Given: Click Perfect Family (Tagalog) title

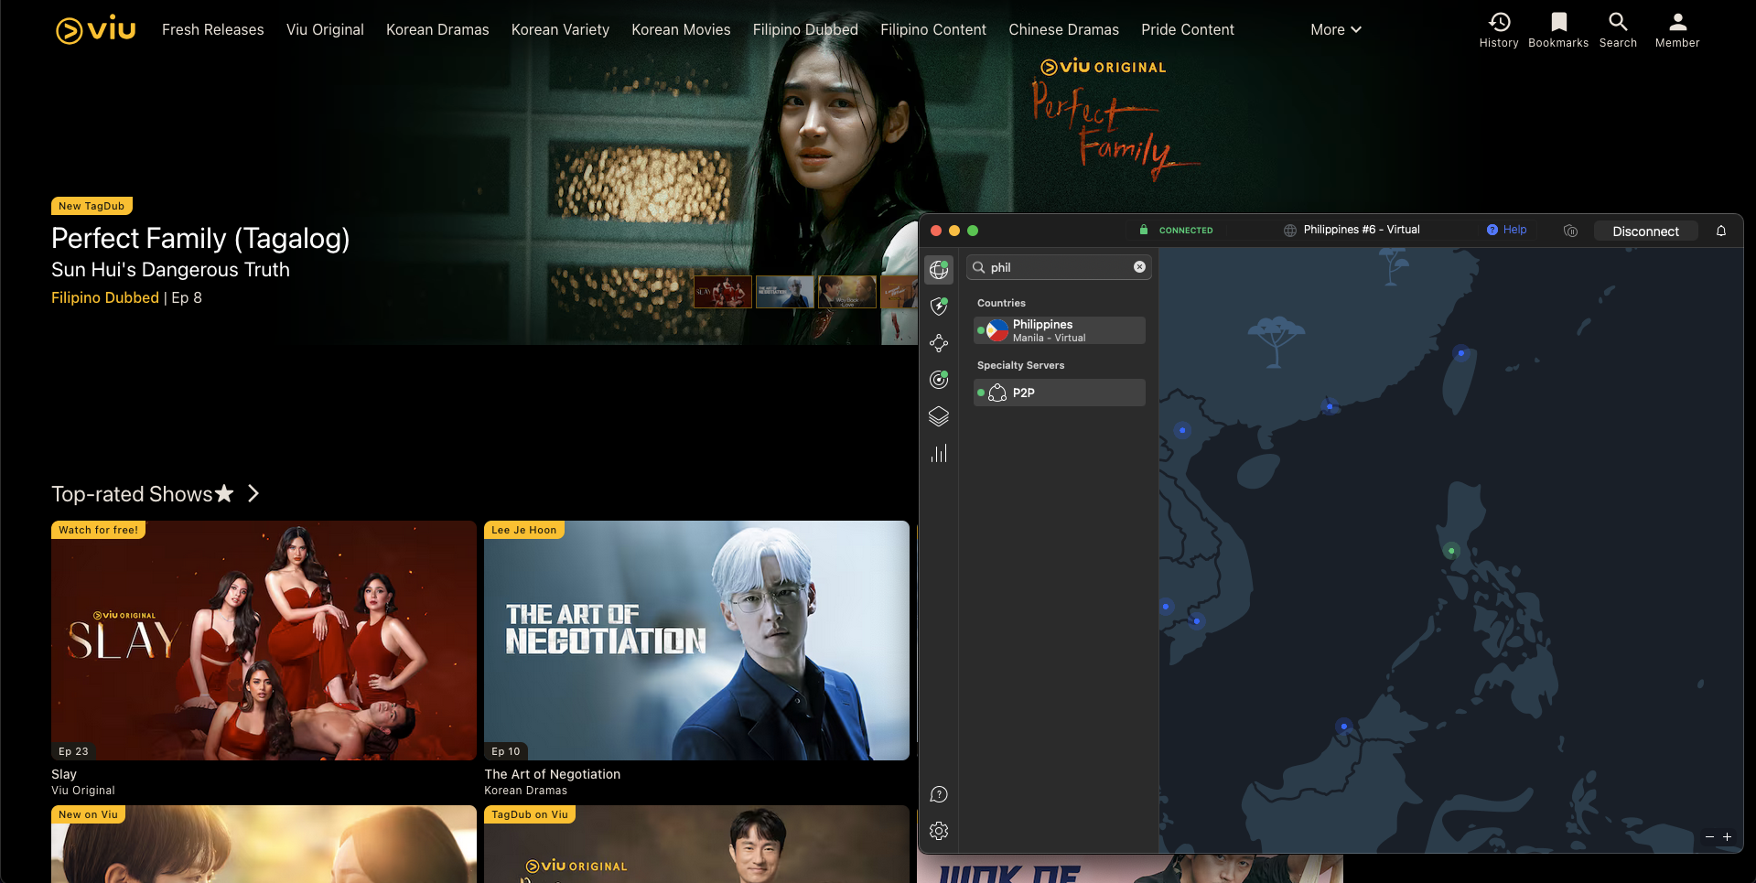Looking at the screenshot, I should [200, 238].
